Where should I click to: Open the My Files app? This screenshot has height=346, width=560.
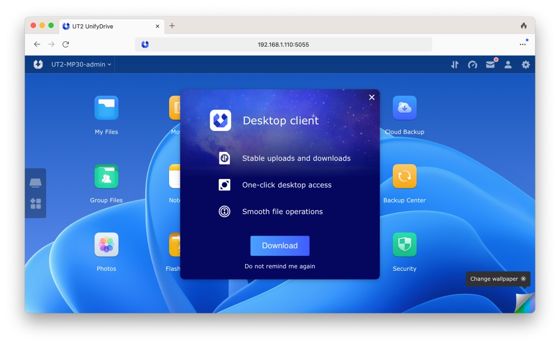pyautogui.click(x=106, y=108)
